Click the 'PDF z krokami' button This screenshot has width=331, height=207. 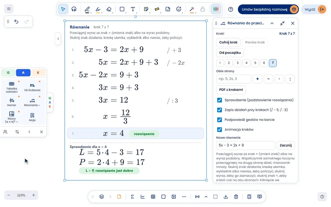231,90
